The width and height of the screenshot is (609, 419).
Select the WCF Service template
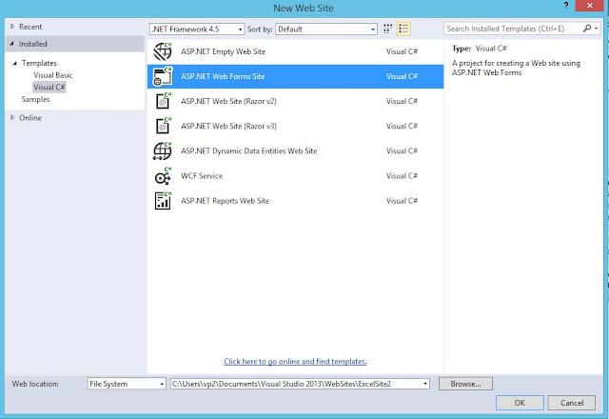[x=295, y=175]
